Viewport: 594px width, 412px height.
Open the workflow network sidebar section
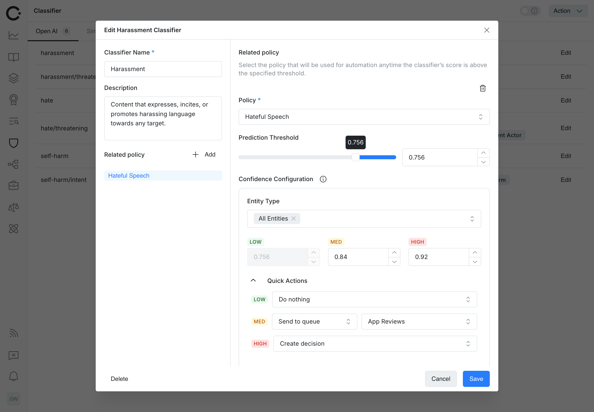(x=13, y=164)
